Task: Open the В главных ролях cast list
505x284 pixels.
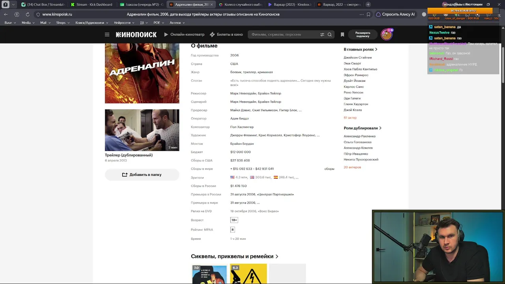Action: pyautogui.click(x=361, y=49)
